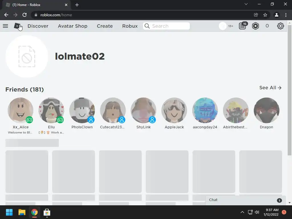This screenshot has width=292, height=219.
Task: Open friend ShyLink's avatar
Action: 143,110
